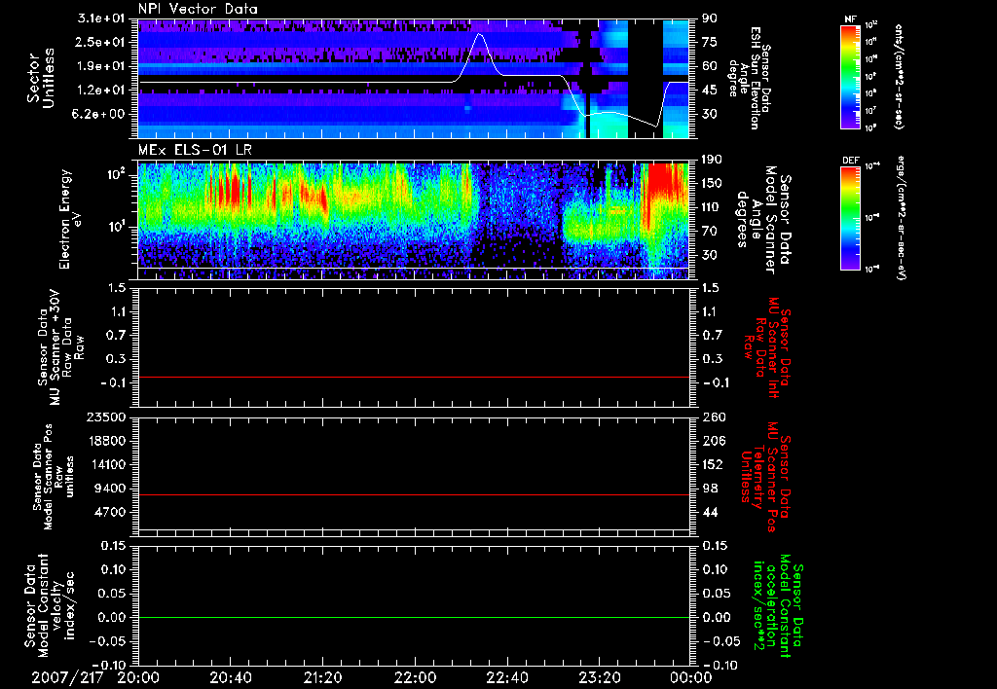Click the 22:00 time axis label

415,677
